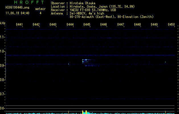Click the vertical gray frequency range bar
The image size is (179, 114).
point(5,66)
